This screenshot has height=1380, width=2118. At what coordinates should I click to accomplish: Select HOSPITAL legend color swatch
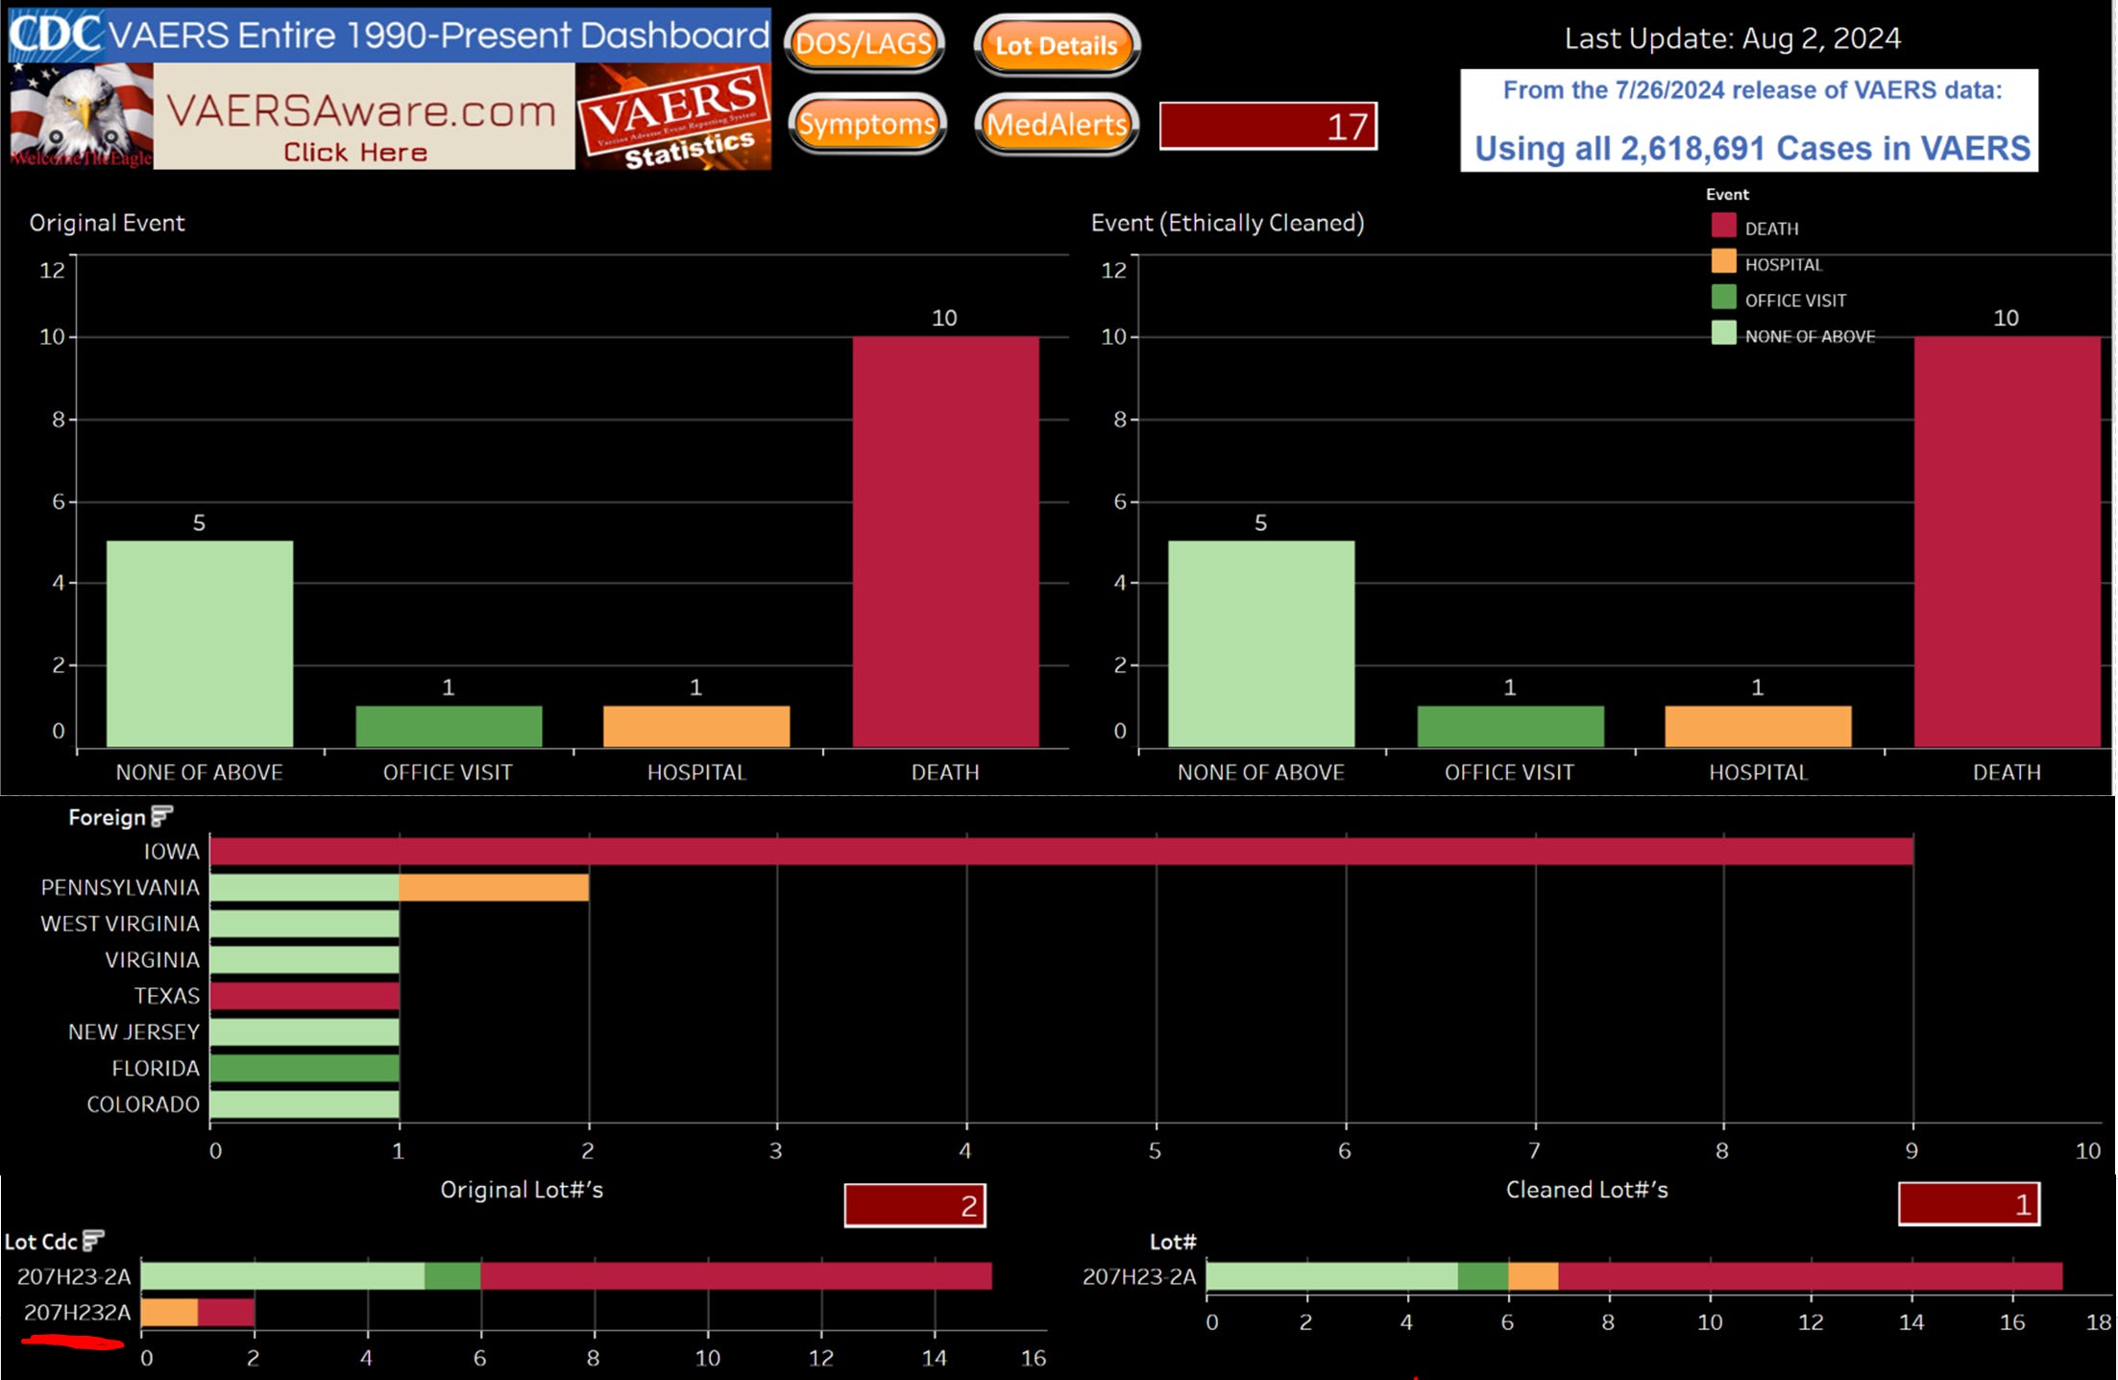point(1723,261)
